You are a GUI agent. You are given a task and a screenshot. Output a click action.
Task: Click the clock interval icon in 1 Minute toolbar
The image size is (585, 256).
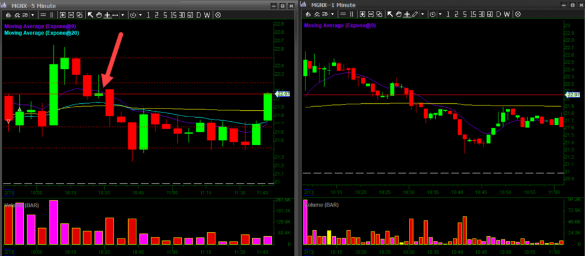pos(433,15)
